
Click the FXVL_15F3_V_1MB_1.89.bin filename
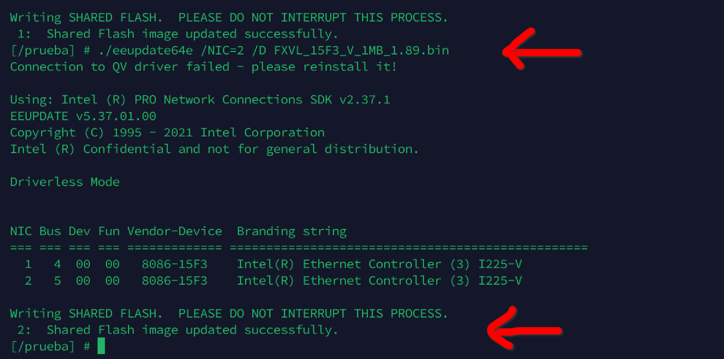(361, 50)
